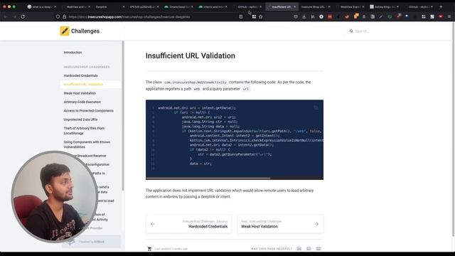The image size is (455, 256).
Task: Click the getQueryParameter code line
Action: point(235,154)
